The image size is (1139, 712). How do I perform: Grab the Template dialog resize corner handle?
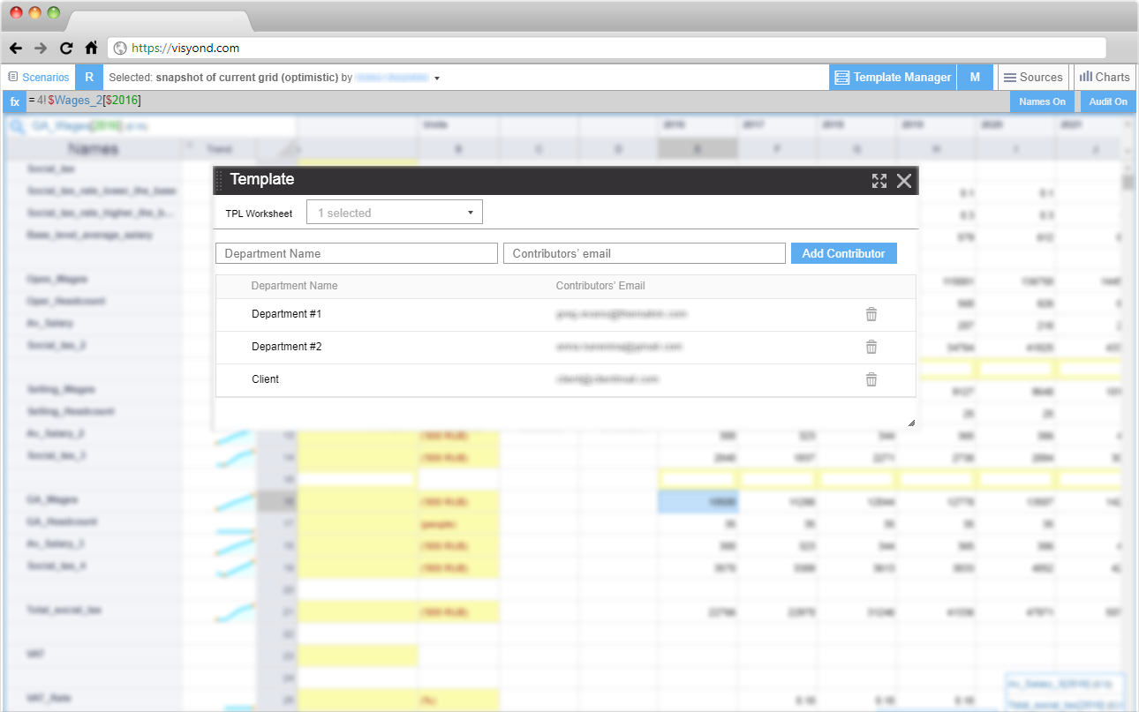click(911, 423)
